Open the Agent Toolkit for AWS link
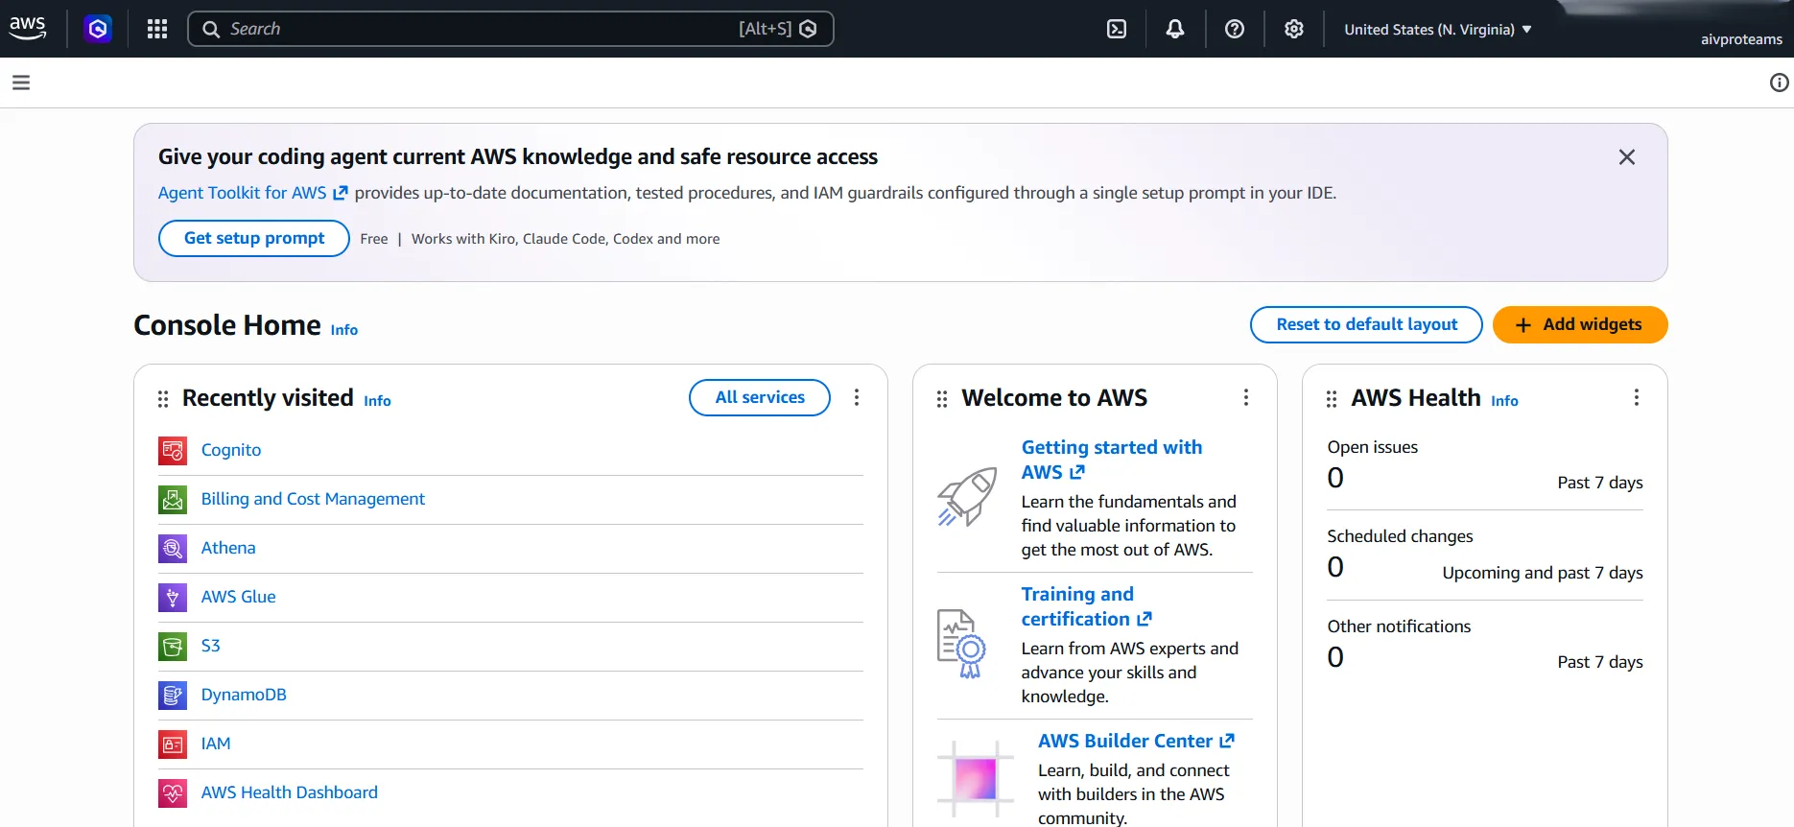This screenshot has height=827, width=1794. coord(253,193)
